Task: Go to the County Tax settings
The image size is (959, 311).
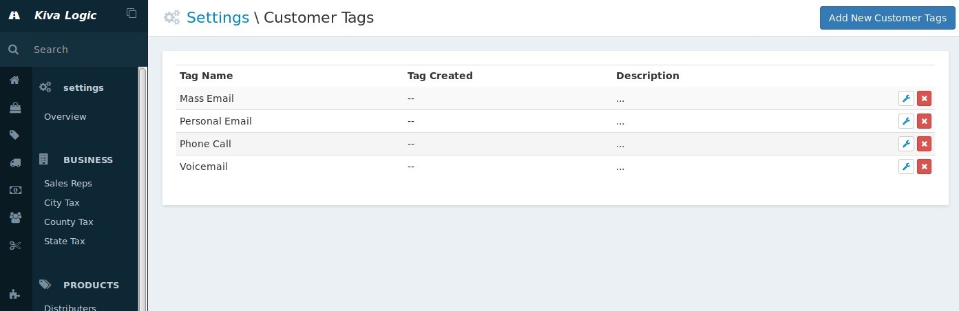Action: click(69, 222)
